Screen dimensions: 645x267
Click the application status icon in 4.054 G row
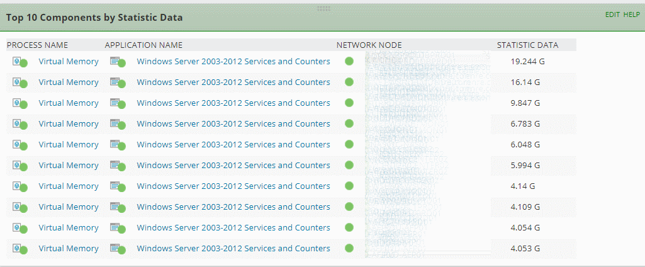pos(118,228)
